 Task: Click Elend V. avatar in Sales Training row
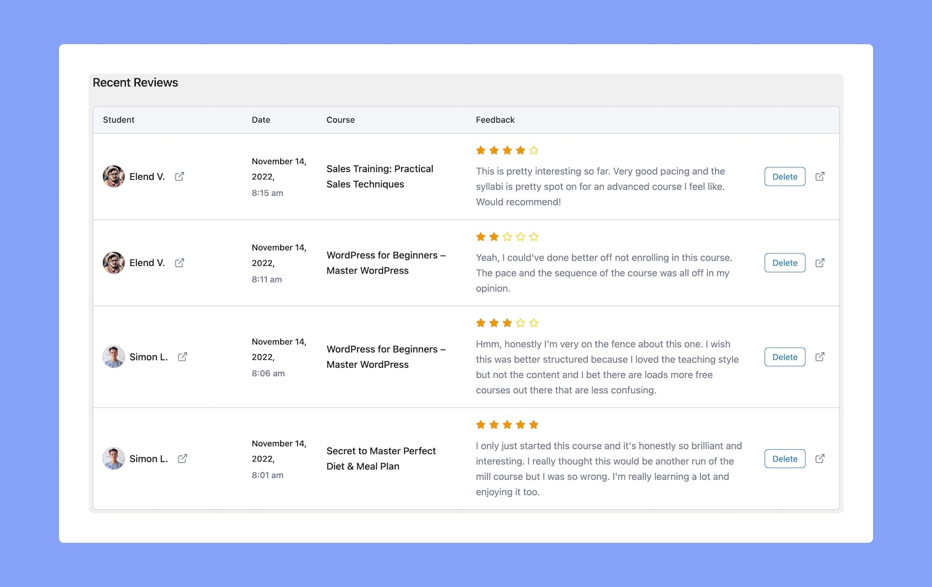click(x=114, y=176)
